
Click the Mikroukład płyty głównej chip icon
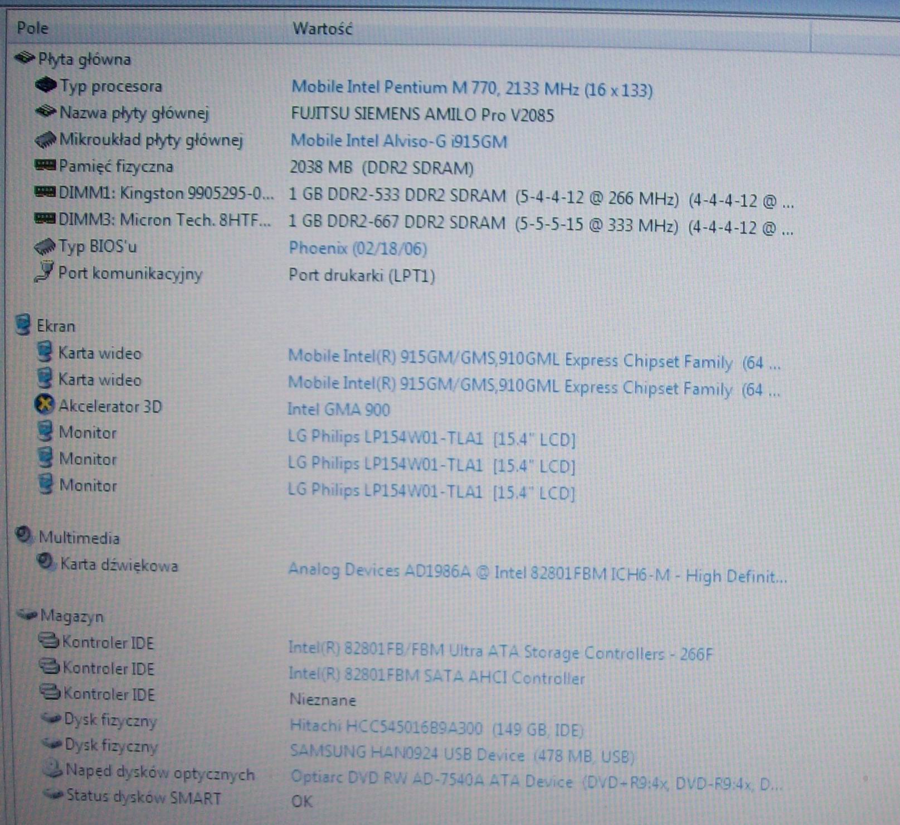click(x=45, y=139)
